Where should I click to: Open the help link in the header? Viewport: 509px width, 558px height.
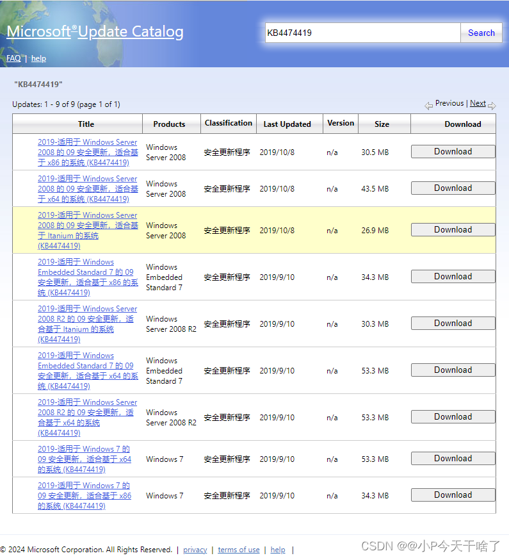(x=39, y=58)
